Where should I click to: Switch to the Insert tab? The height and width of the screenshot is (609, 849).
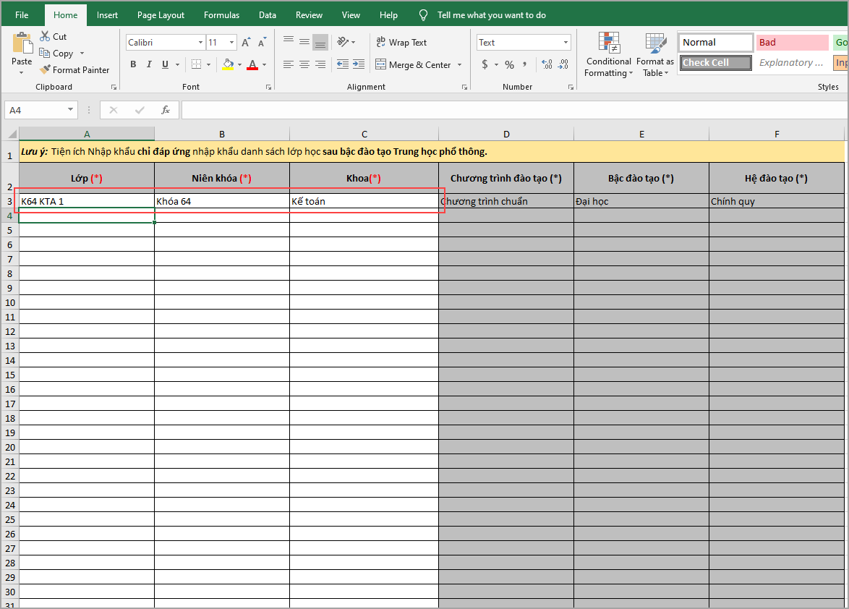[x=107, y=15]
